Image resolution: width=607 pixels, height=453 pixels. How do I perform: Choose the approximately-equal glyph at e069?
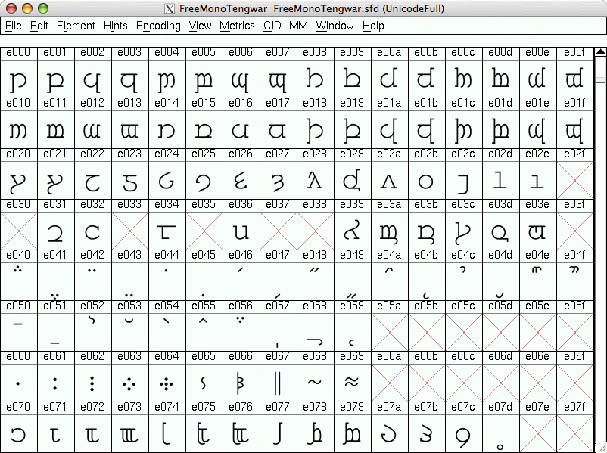point(352,383)
